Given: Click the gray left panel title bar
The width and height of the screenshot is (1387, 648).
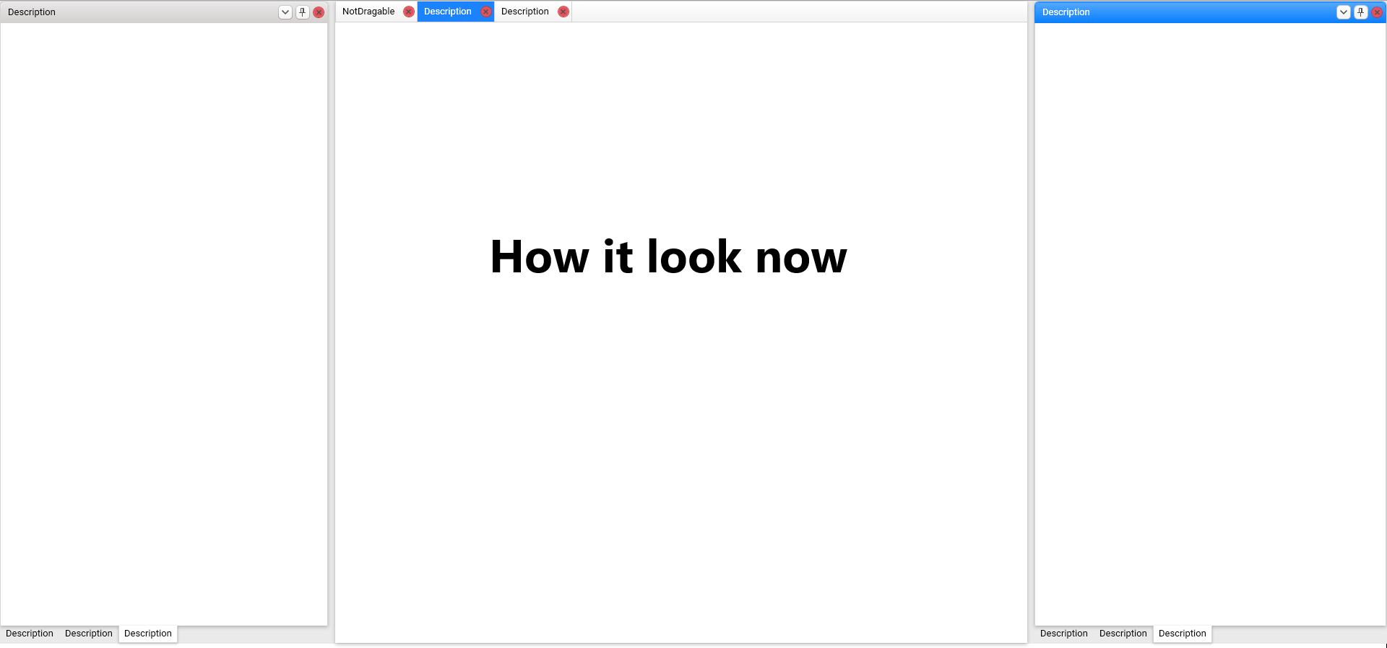Looking at the screenshot, I should pyautogui.click(x=144, y=12).
